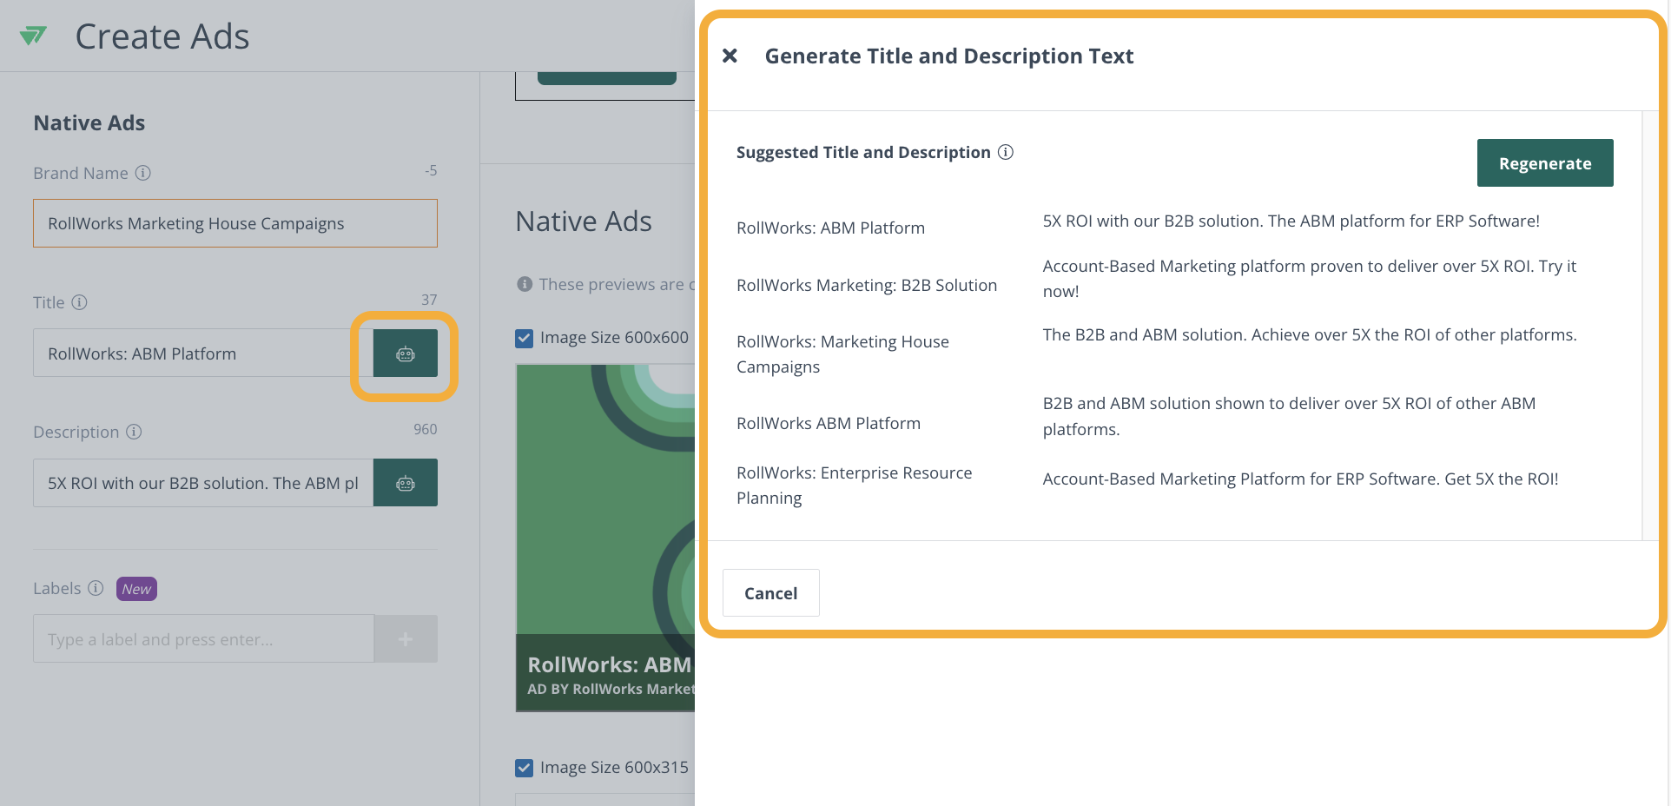The height and width of the screenshot is (806, 1671).
Task: Select description 'Account-Based Marketing Platform for ERP Software'
Action: (1300, 479)
